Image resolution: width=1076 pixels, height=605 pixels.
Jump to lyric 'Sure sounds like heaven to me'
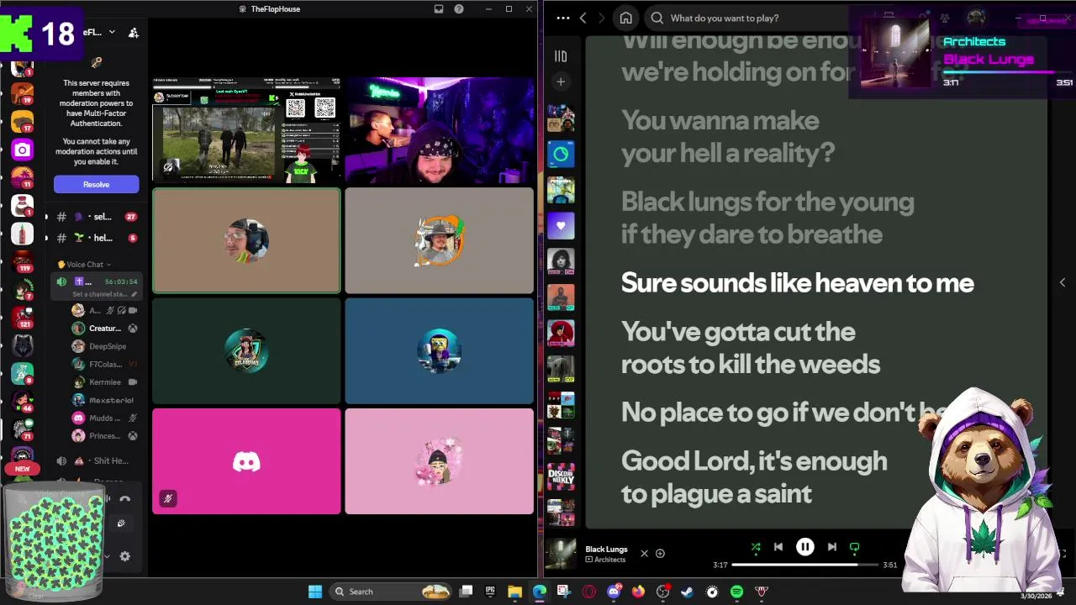coord(797,283)
